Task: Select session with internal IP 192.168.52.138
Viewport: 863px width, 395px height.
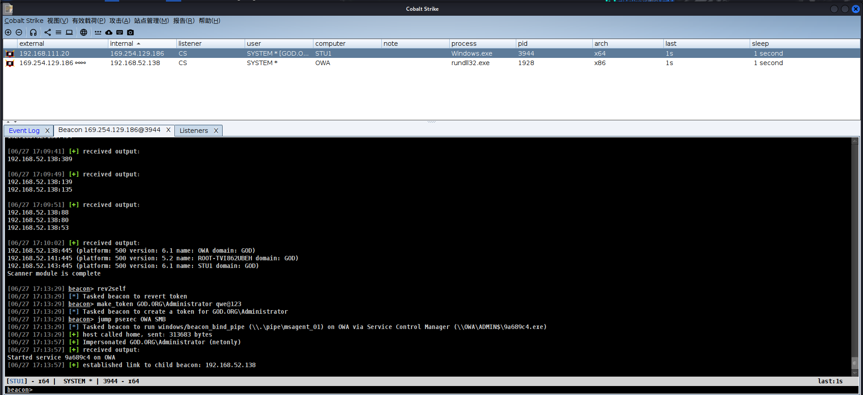Action: [x=432, y=63]
